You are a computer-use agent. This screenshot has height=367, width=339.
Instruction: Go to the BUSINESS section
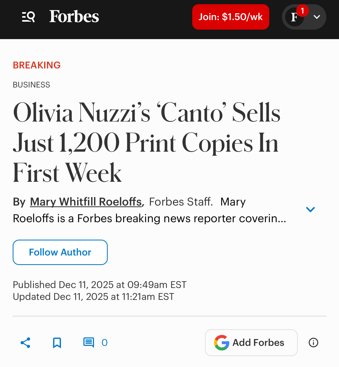(x=31, y=85)
